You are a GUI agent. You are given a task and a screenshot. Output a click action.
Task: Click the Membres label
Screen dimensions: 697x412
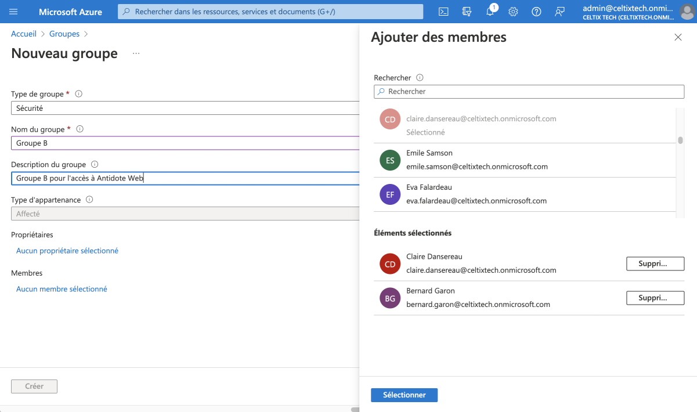27,273
